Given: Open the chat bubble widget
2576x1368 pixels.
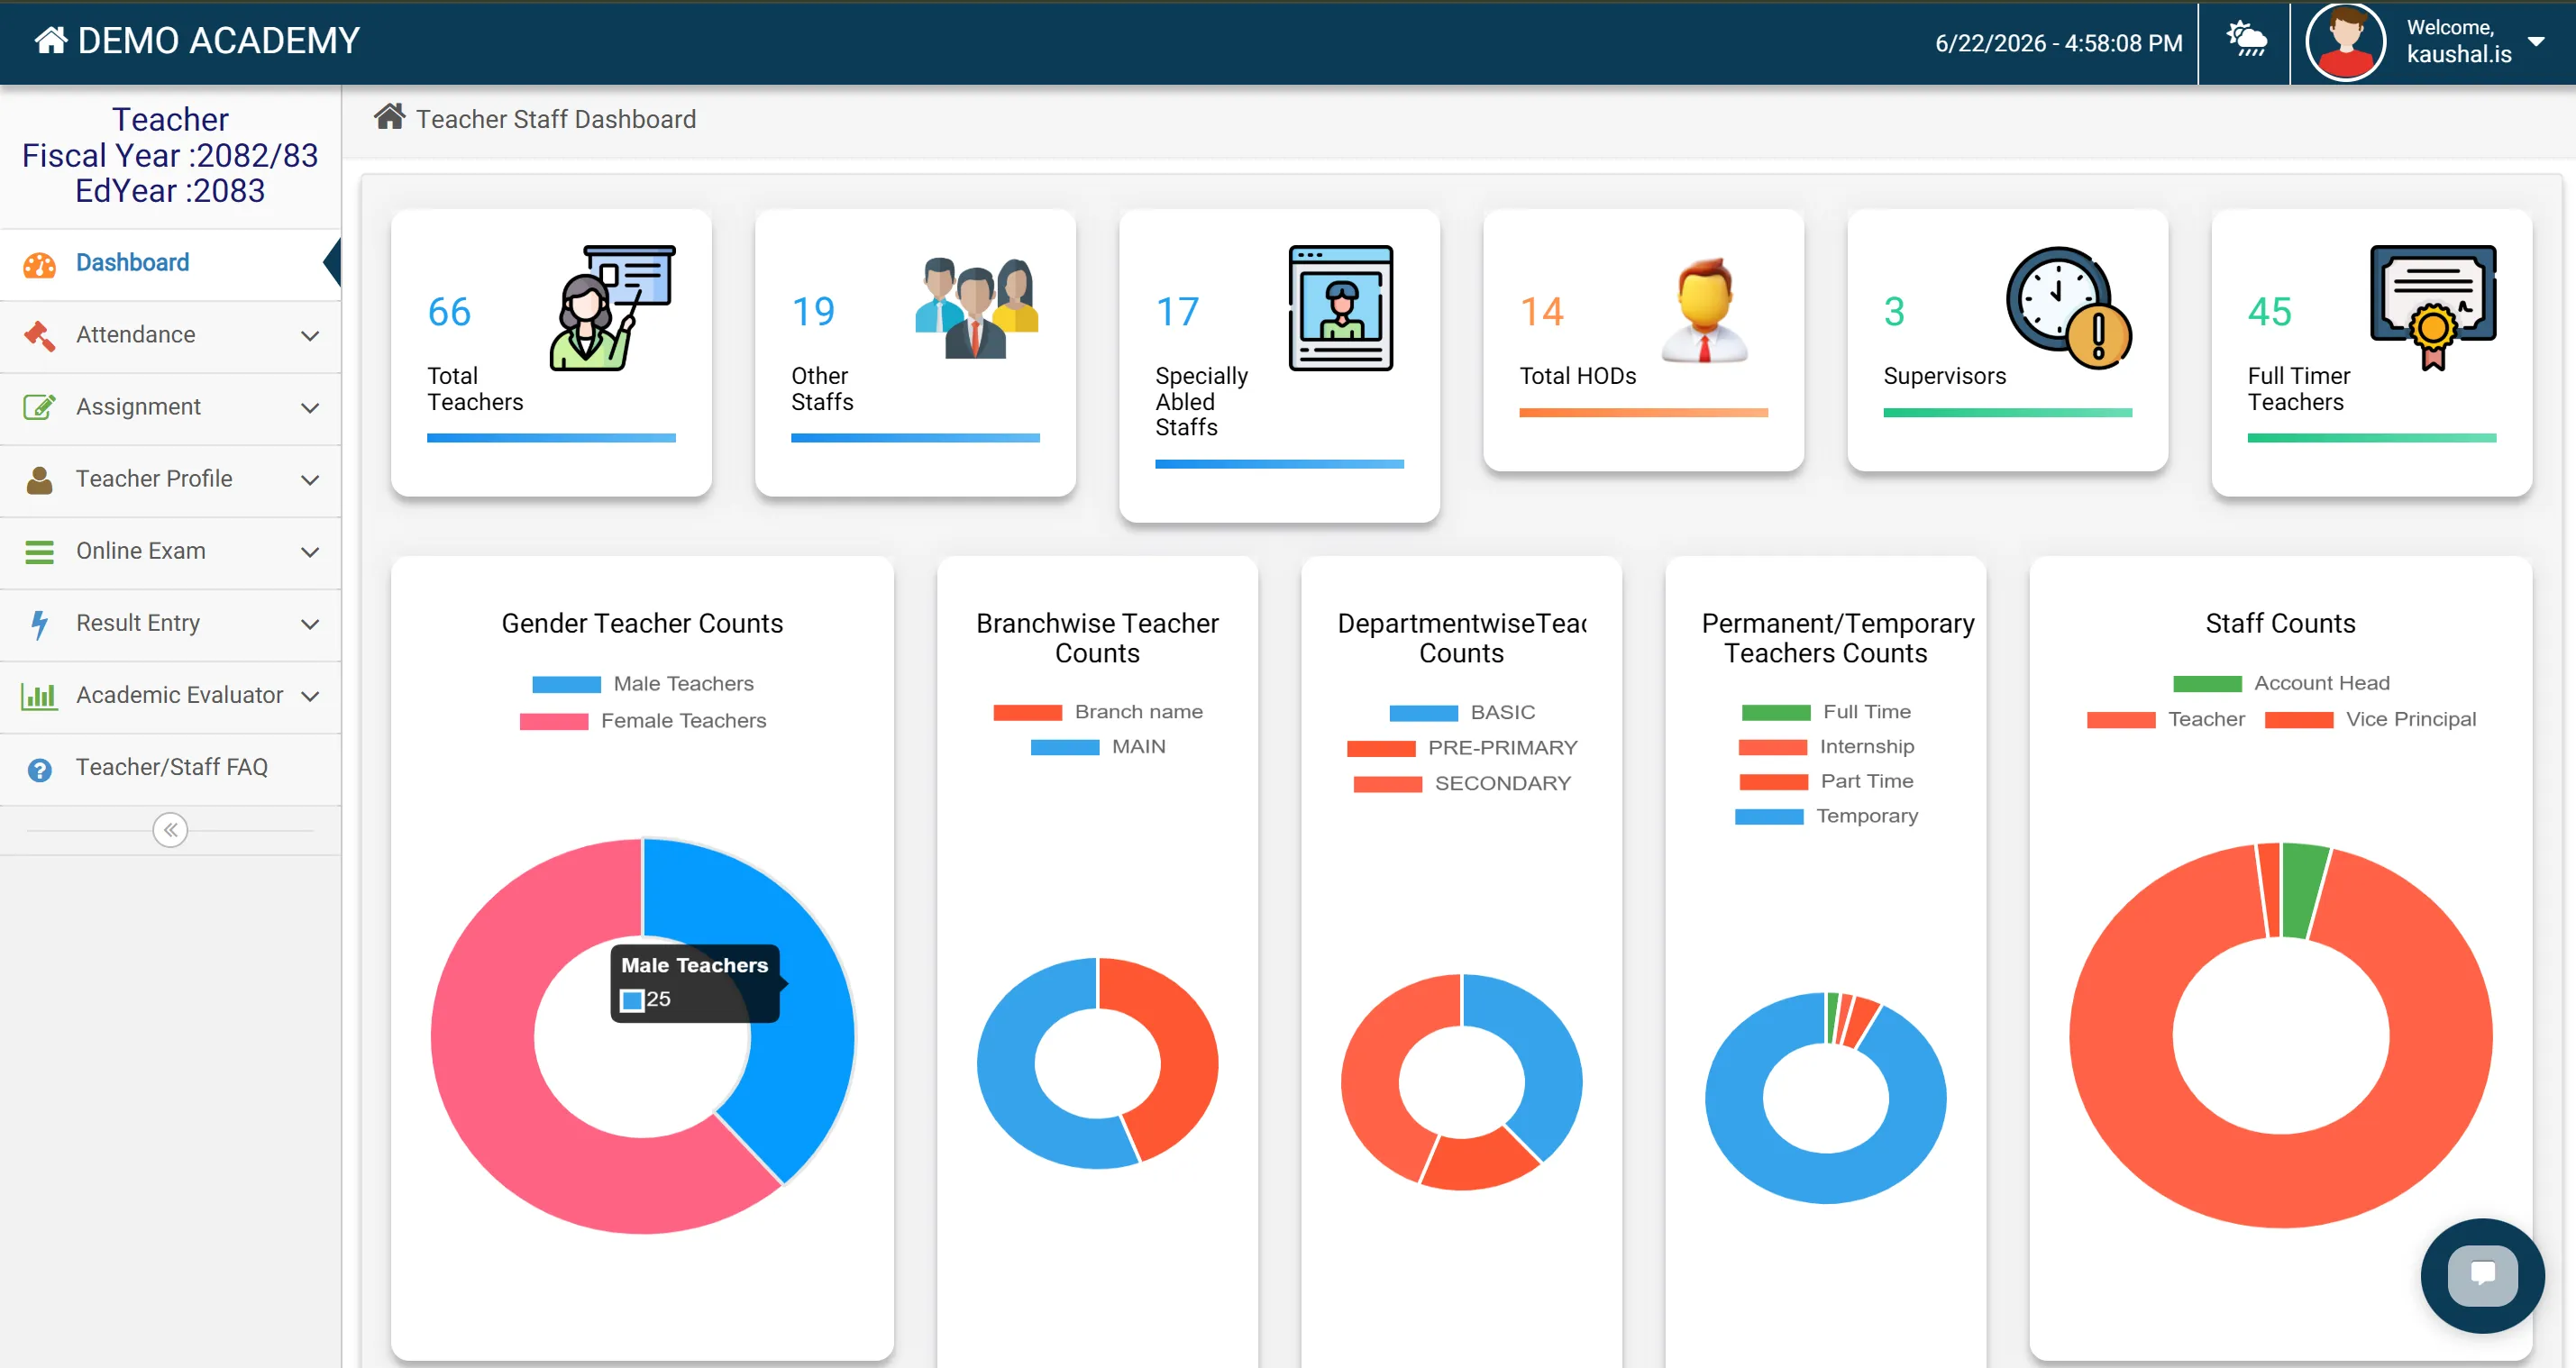Looking at the screenshot, I should click(2482, 1275).
